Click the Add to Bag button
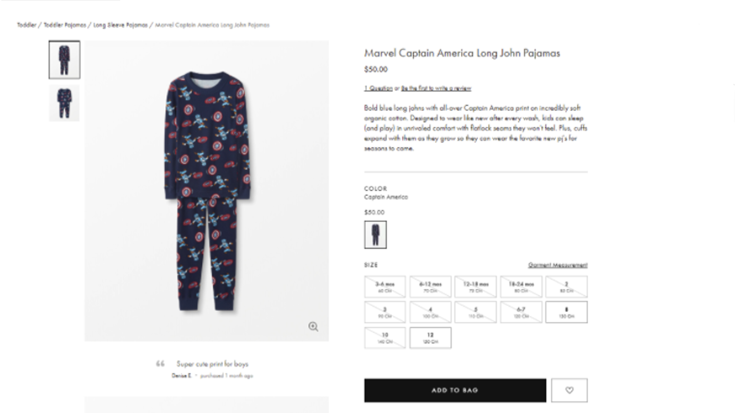The image size is (735, 413). [455, 390]
